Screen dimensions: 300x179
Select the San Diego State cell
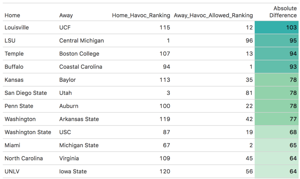(x=26, y=93)
